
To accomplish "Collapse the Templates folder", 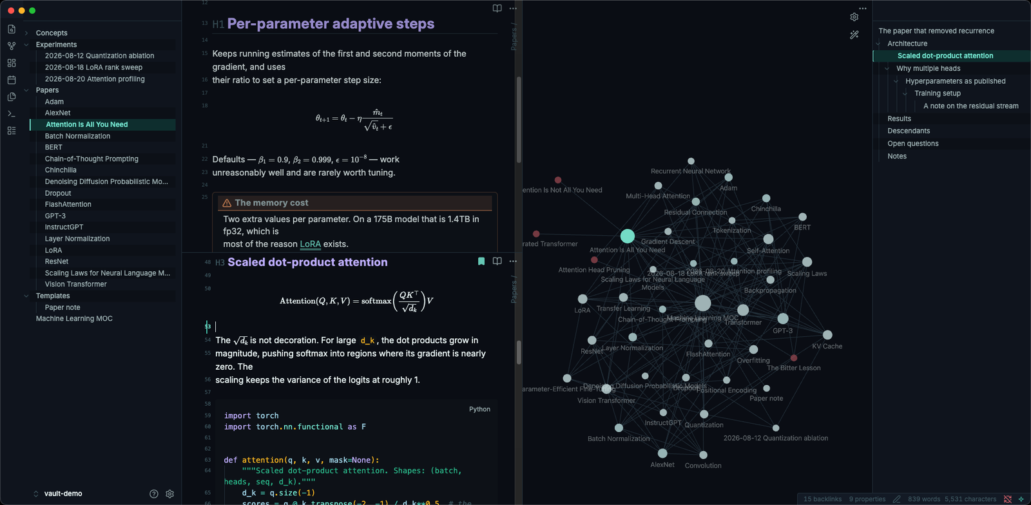I will coord(26,296).
